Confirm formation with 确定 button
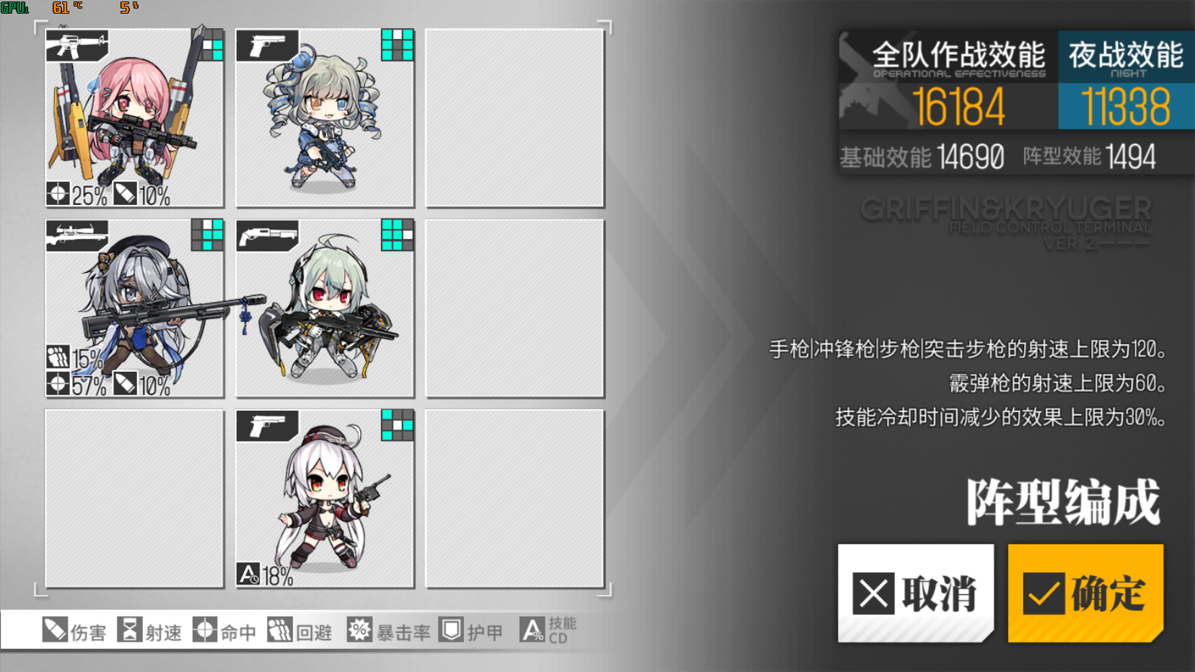The width and height of the screenshot is (1195, 672). (1085, 593)
